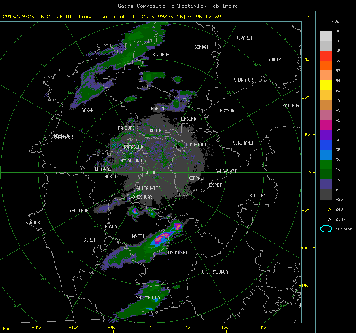Screen dimensions: 356x333
Task: Click the RAICHUR city label
Action: 291,106
